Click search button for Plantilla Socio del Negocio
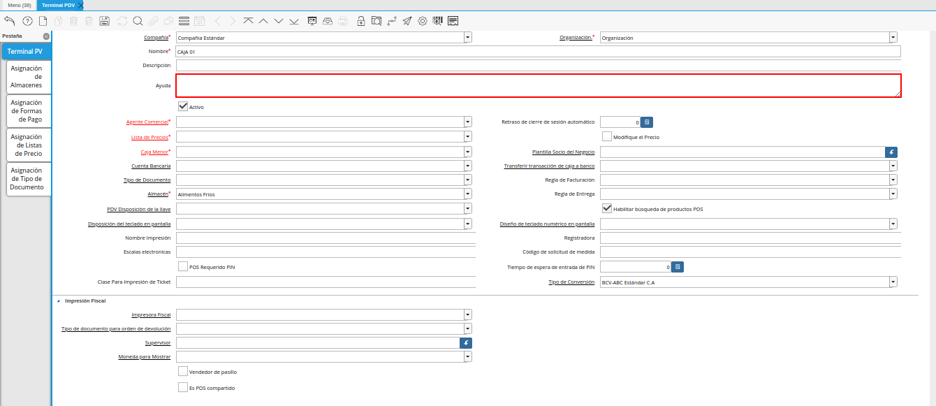Image resolution: width=936 pixels, height=406 pixels. tap(891, 152)
